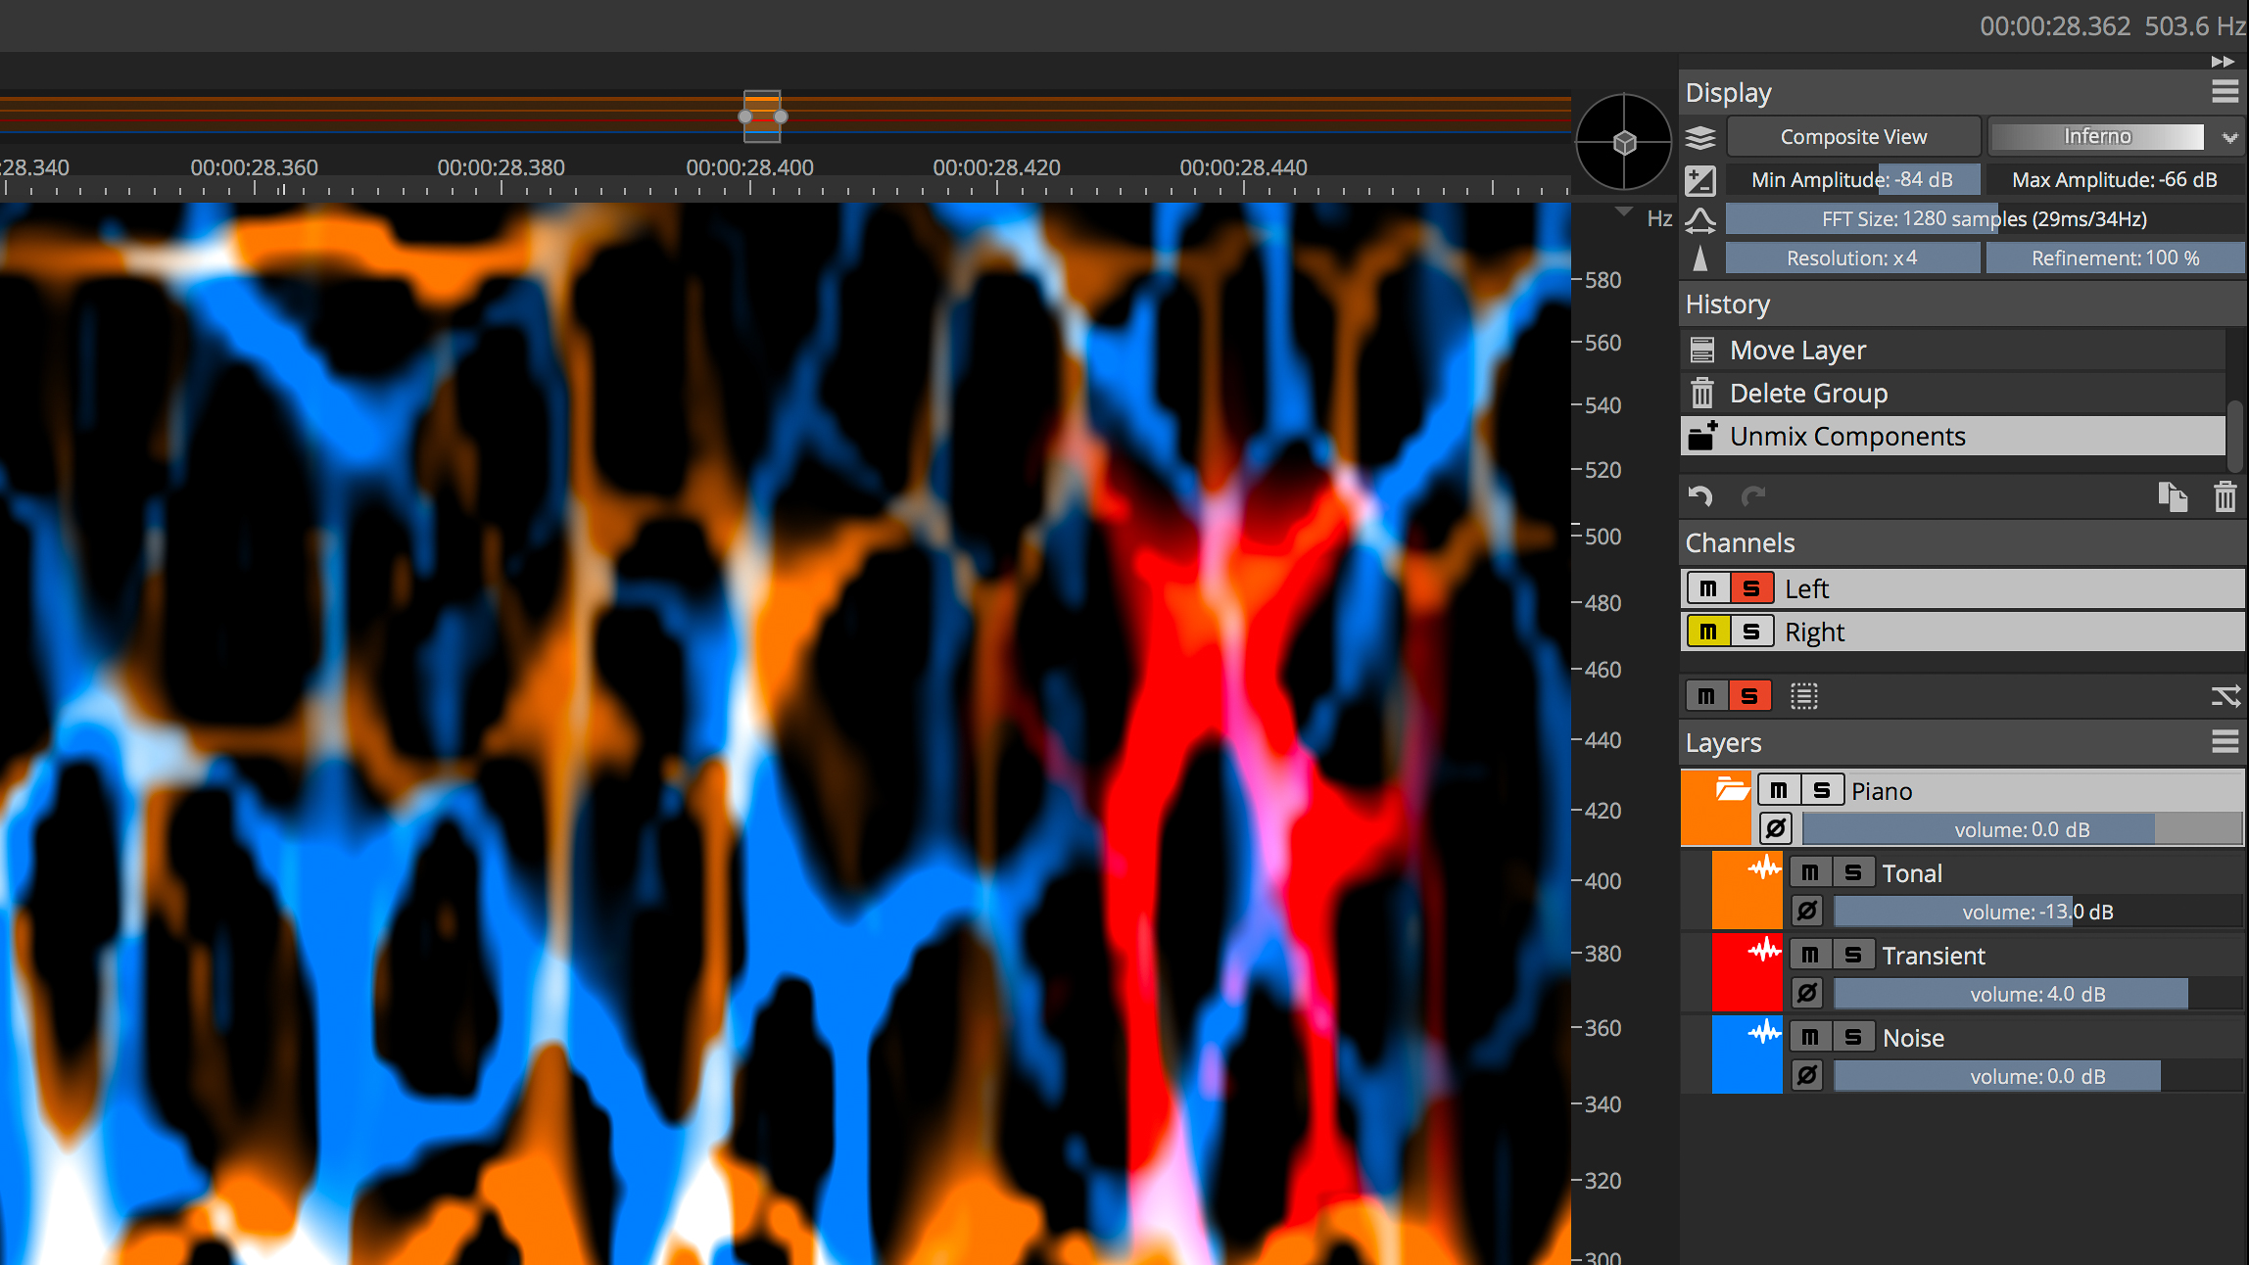Solo the Noise layer
2249x1265 pixels.
pos(1852,1037)
